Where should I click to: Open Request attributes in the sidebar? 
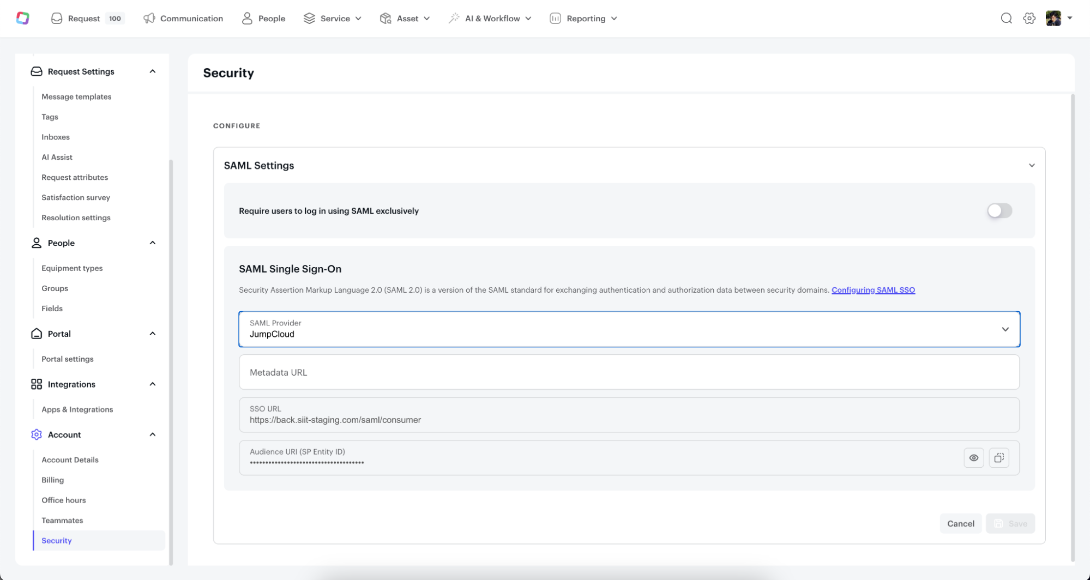coord(75,178)
